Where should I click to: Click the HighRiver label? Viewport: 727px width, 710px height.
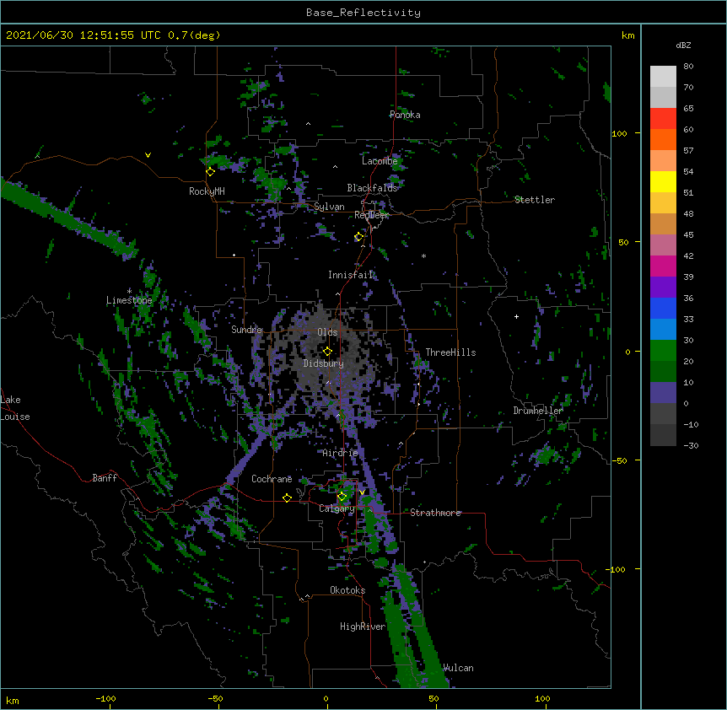point(363,627)
